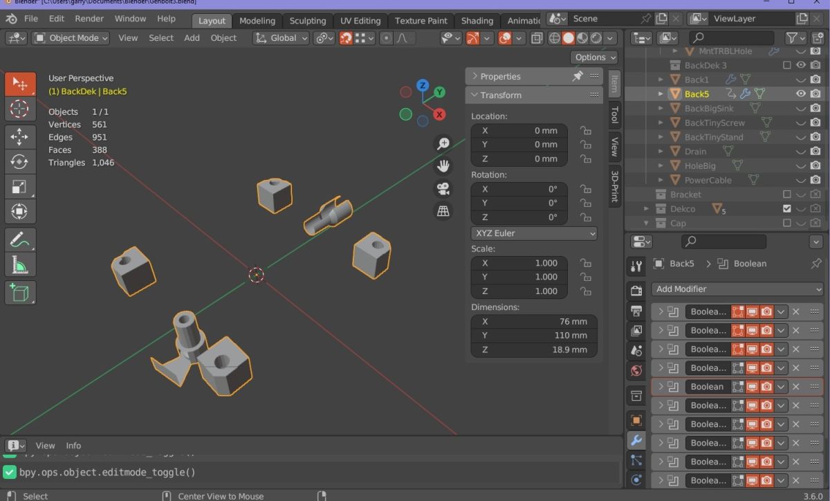Click the hand pan view icon
This screenshot has width=830, height=501.
pyautogui.click(x=443, y=165)
